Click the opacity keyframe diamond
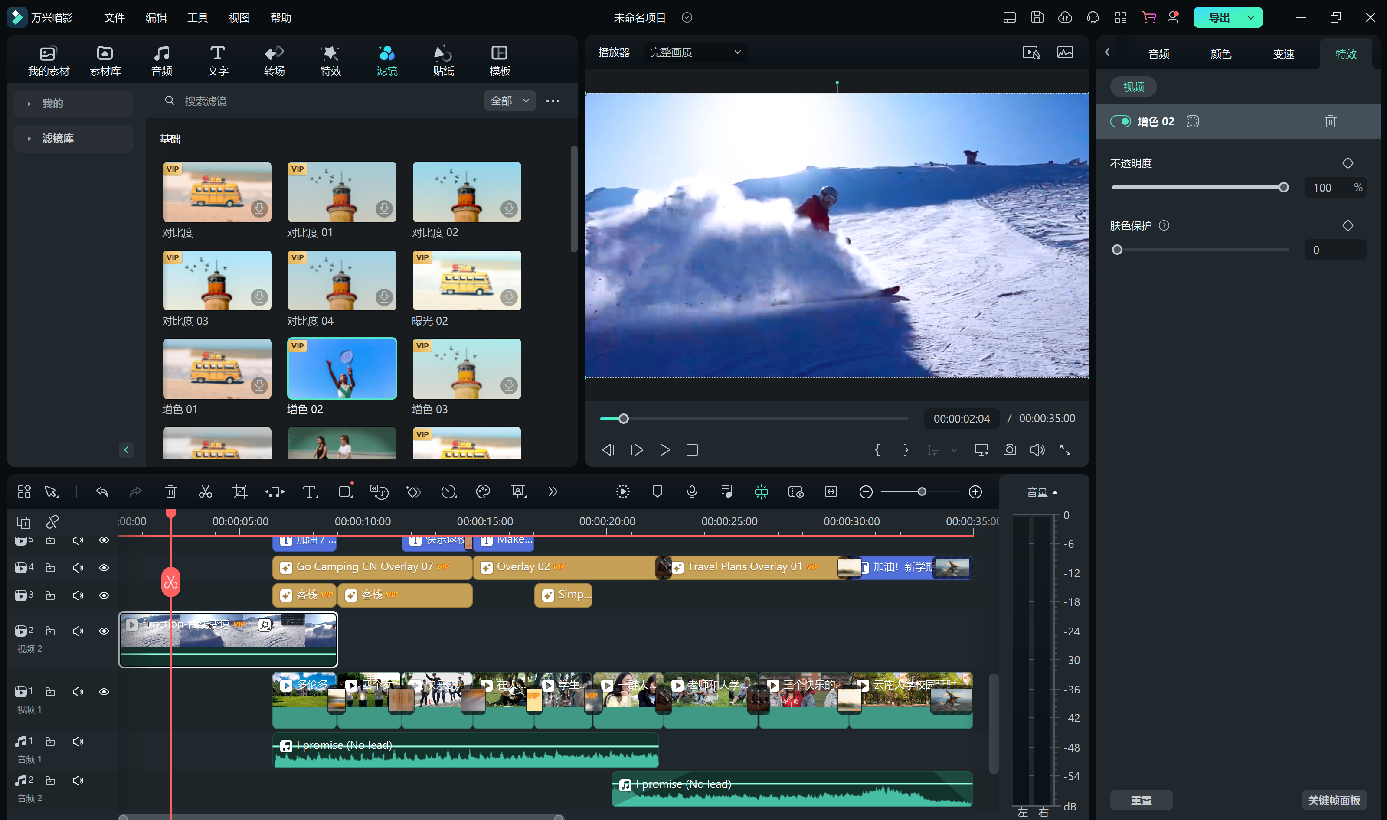This screenshot has width=1387, height=820. (x=1348, y=163)
